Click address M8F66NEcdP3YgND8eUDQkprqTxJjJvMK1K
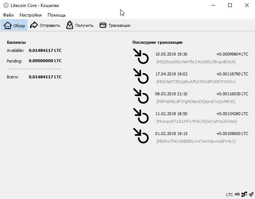This screenshot has width=255, height=199. pyautogui.click(x=196, y=102)
